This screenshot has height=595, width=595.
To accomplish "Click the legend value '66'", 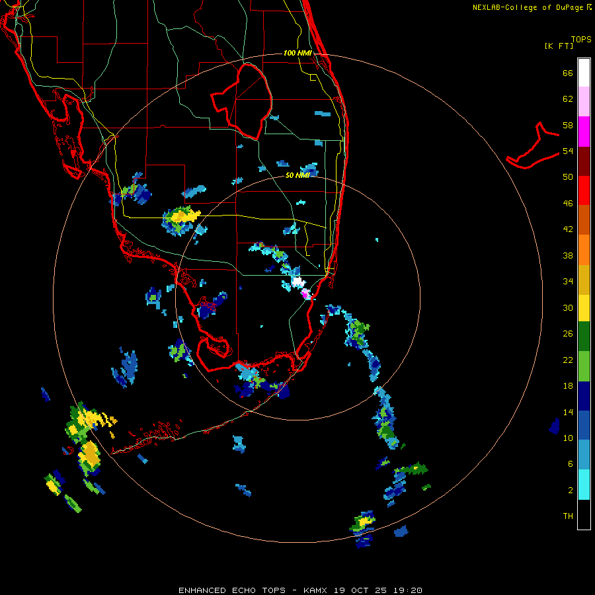I will [x=568, y=73].
